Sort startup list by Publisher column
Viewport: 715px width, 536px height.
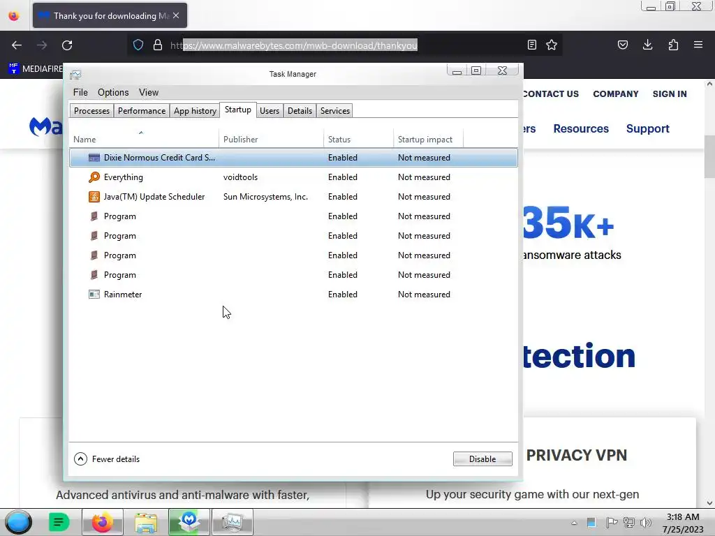(272, 139)
